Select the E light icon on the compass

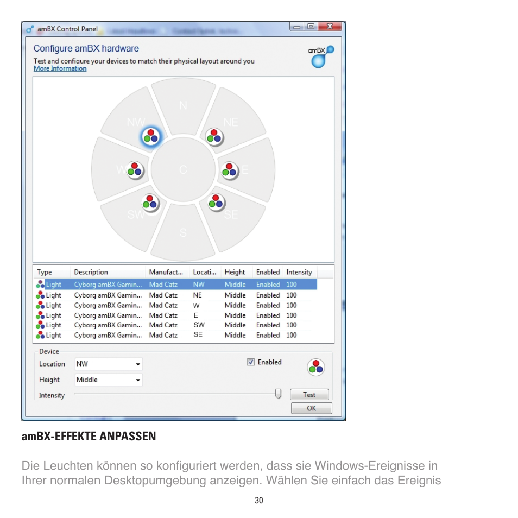click(x=230, y=170)
